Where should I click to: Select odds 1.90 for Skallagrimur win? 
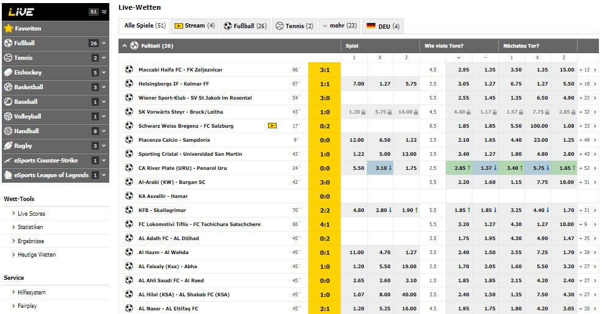pos(406,210)
